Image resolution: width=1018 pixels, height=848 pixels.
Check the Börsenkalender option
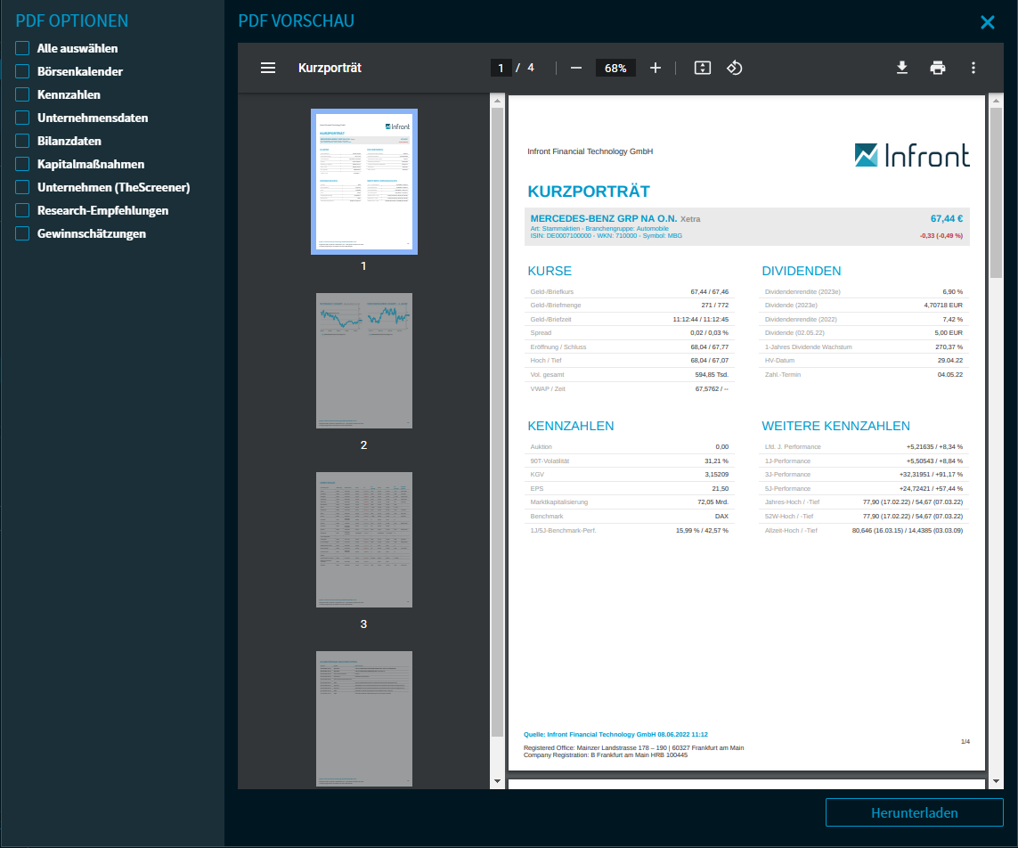[x=22, y=72]
